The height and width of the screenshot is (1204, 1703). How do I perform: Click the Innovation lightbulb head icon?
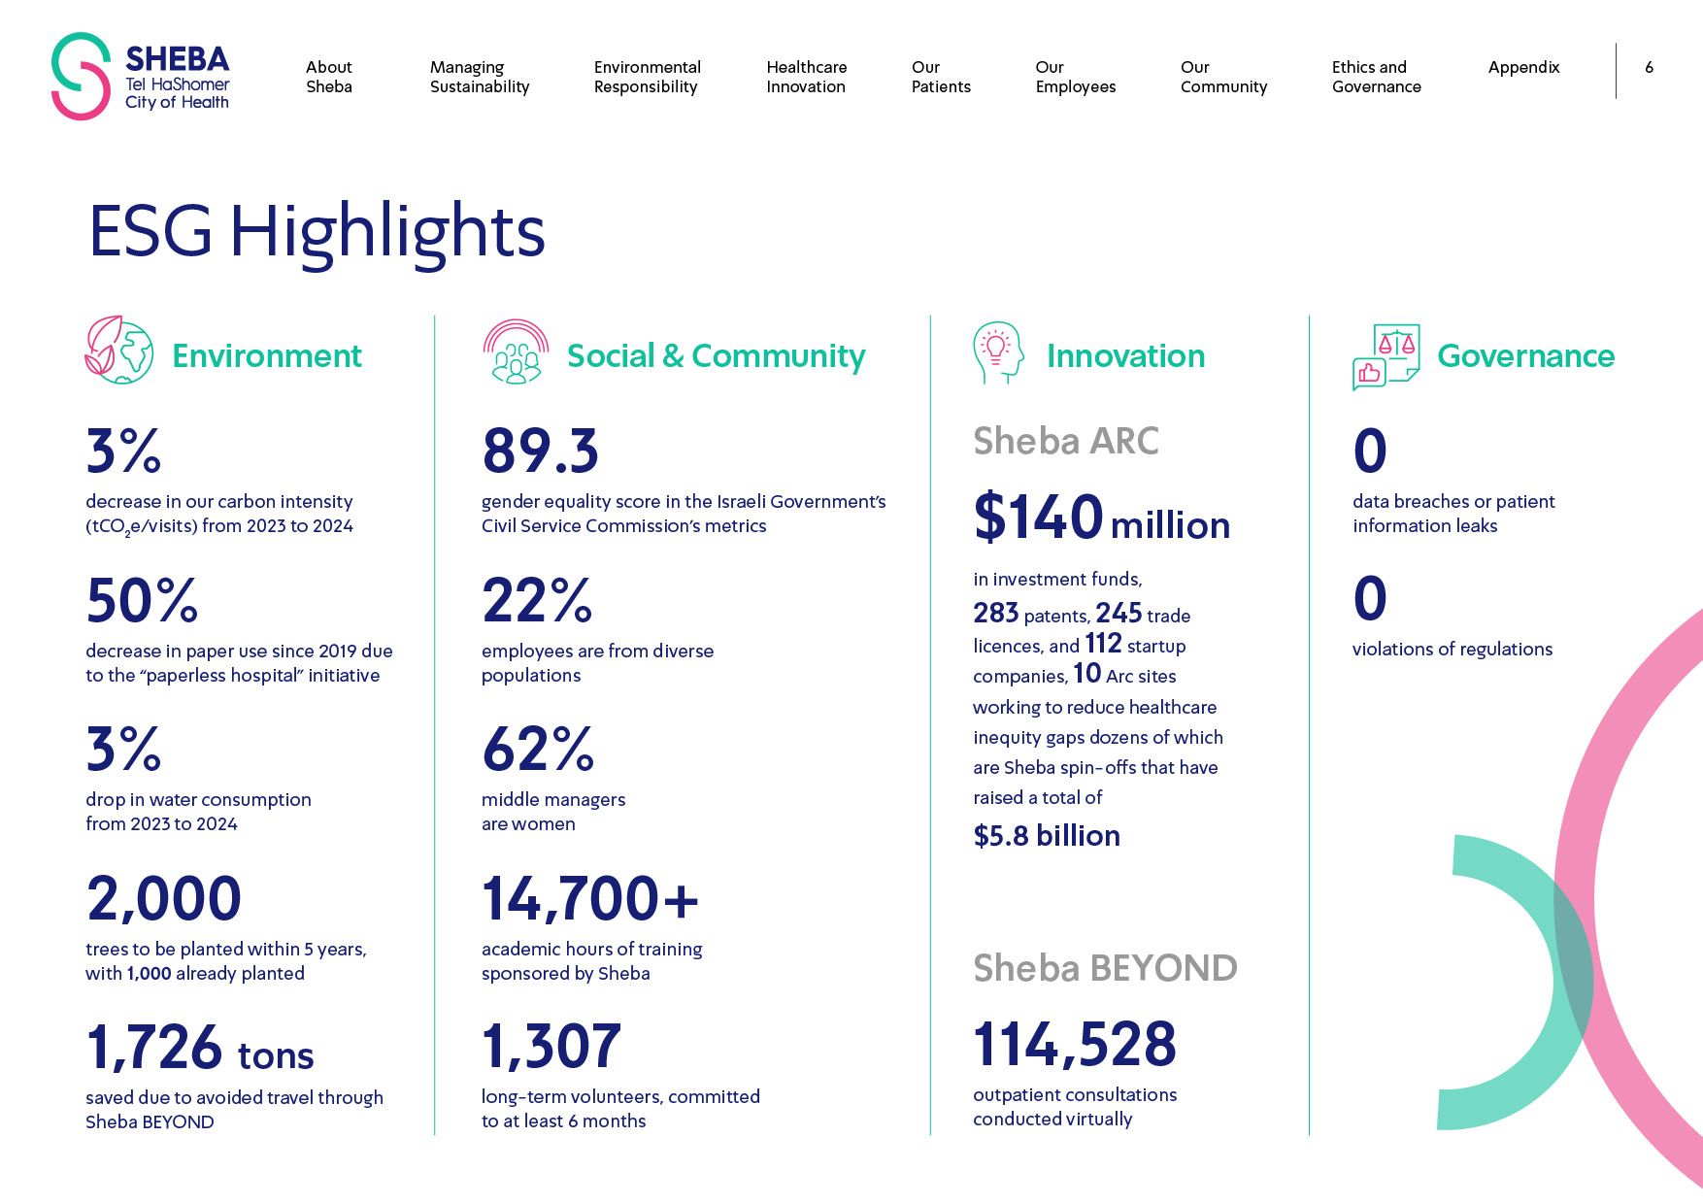click(998, 352)
